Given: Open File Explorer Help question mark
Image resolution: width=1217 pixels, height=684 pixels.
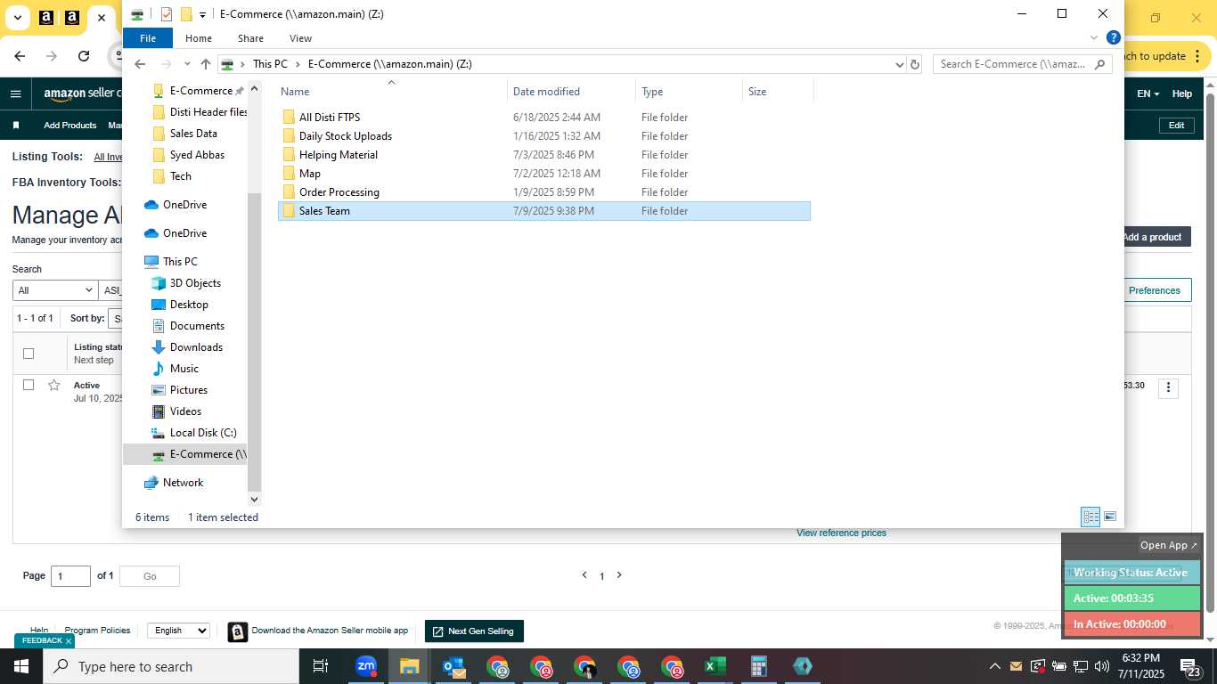Looking at the screenshot, I should coord(1113,38).
